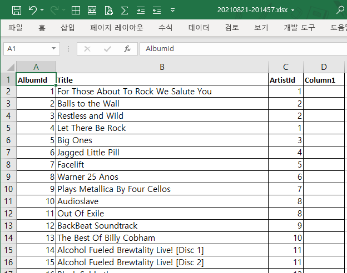Click the Title header cell
347x273 pixels.
pyautogui.click(x=162, y=79)
